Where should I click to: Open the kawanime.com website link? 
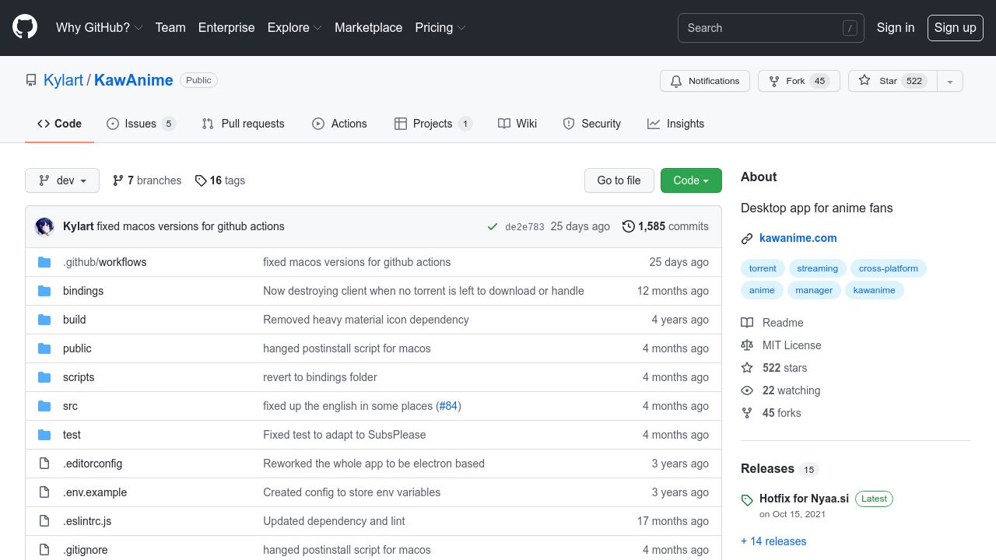(x=798, y=238)
